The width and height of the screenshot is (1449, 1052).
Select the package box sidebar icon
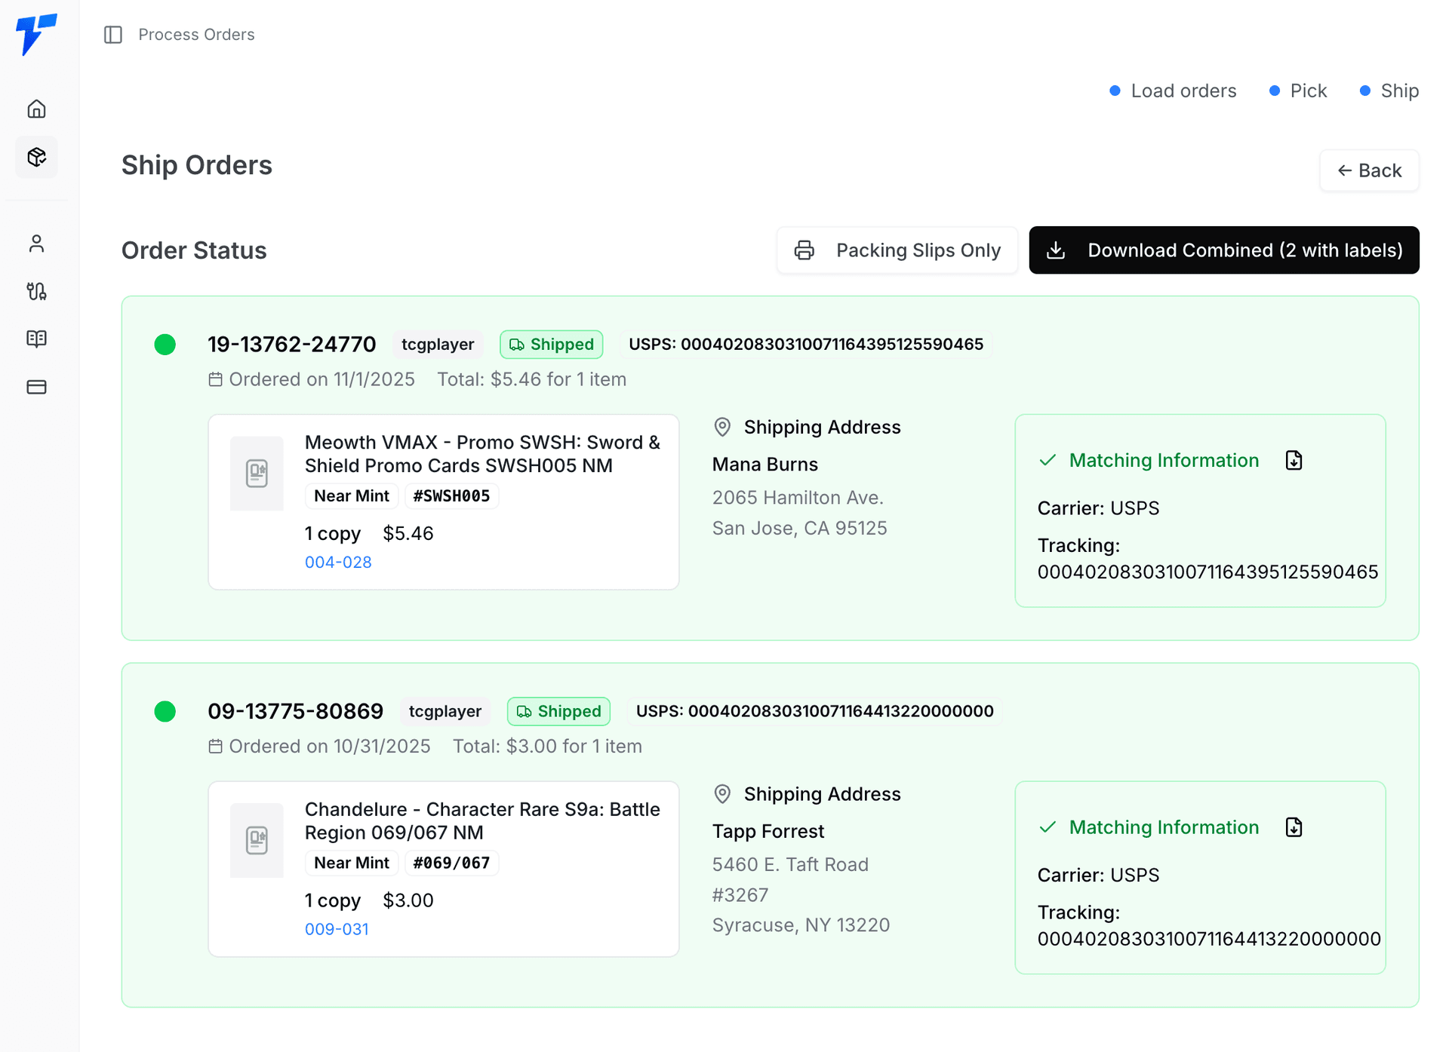click(x=36, y=157)
